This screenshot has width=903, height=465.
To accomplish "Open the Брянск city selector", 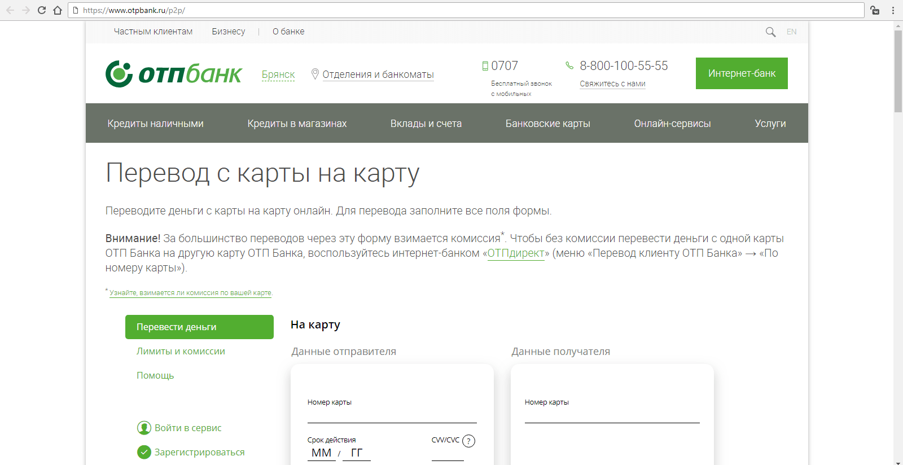I will [278, 74].
